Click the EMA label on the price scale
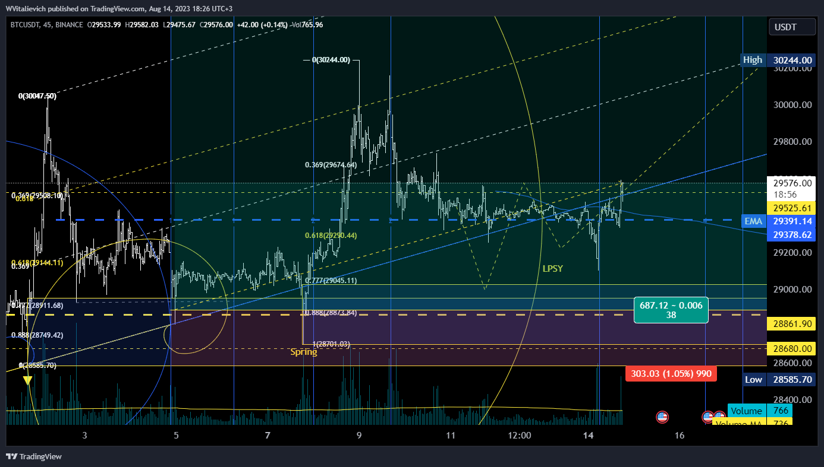The width and height of the screenshot is (824, 467). (x=753, y=221)
